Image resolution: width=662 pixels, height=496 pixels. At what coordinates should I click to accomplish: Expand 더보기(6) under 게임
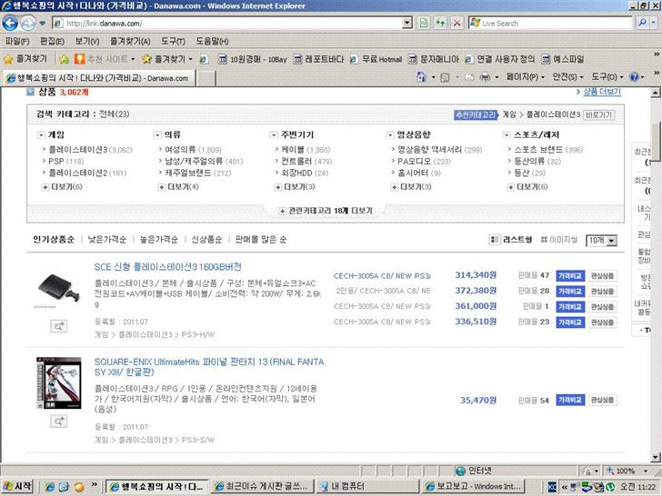[62, 187]
